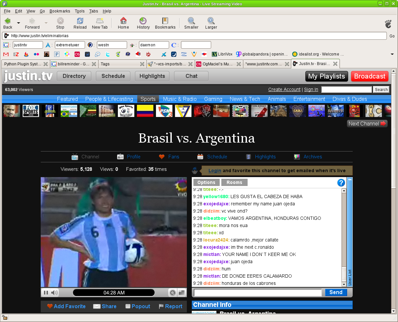Click the red Broadcast button
398x322 pixels.
[369, 76]
